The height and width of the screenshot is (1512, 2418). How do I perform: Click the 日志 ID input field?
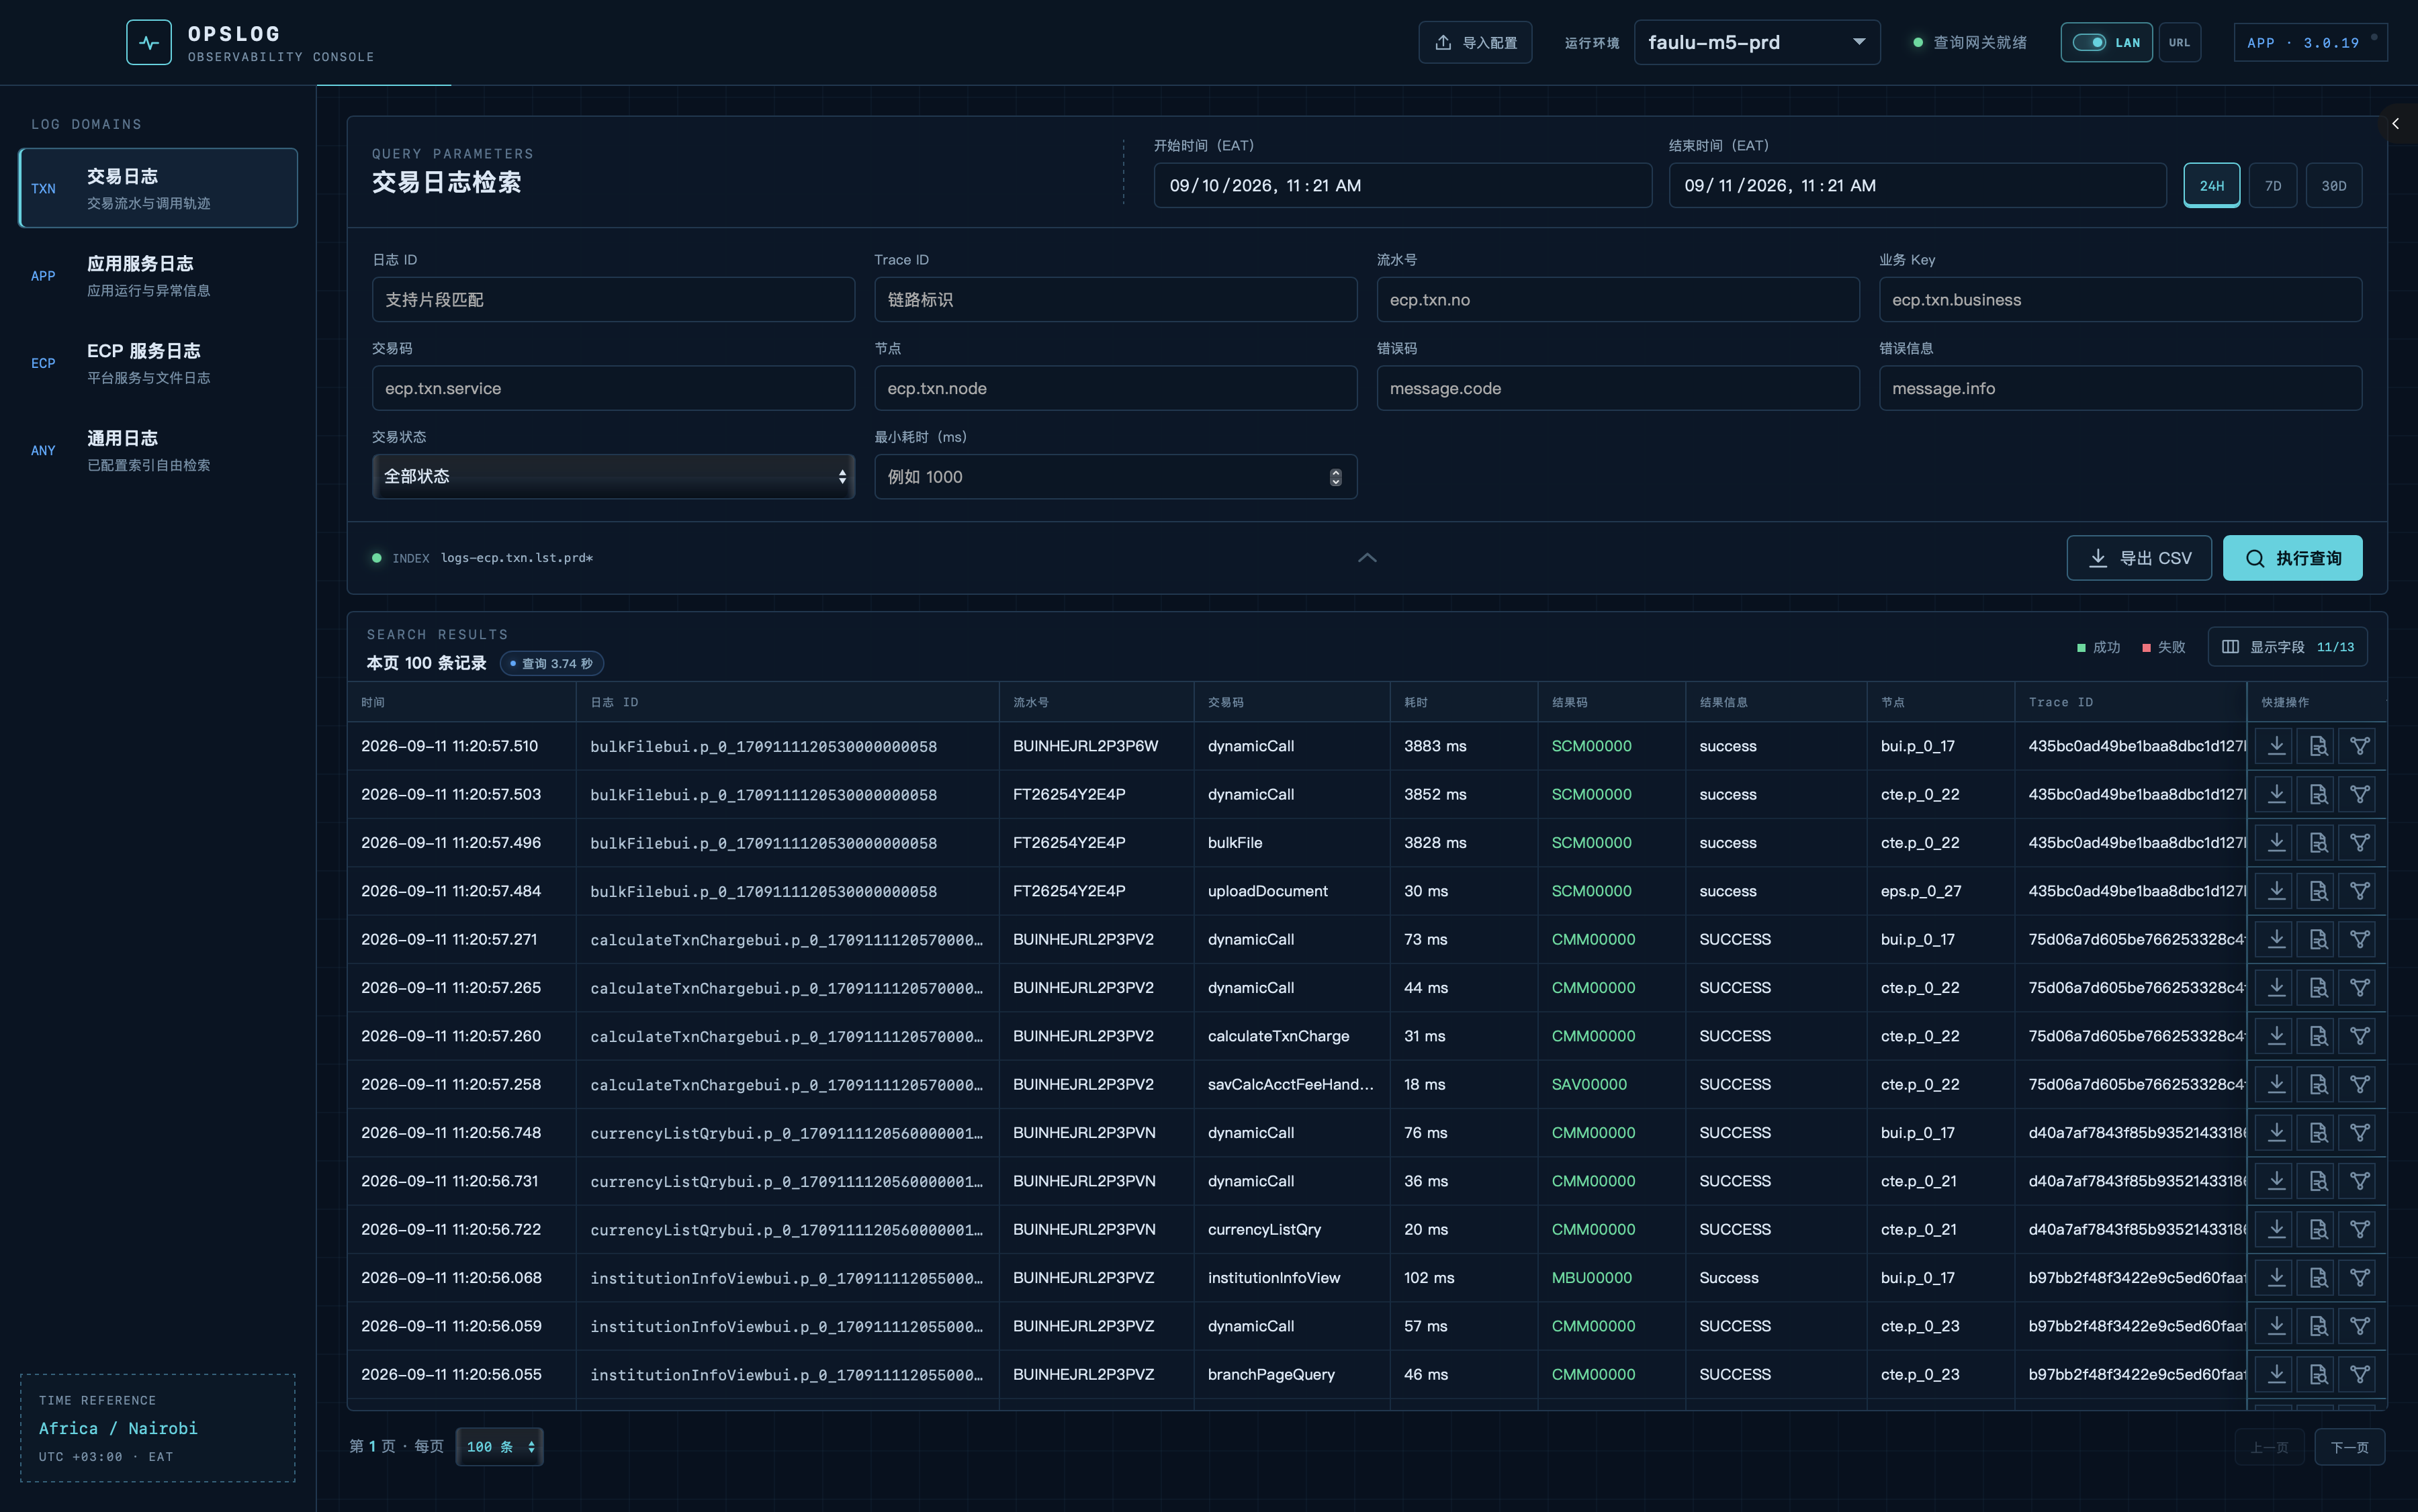[x=613, y=300]
